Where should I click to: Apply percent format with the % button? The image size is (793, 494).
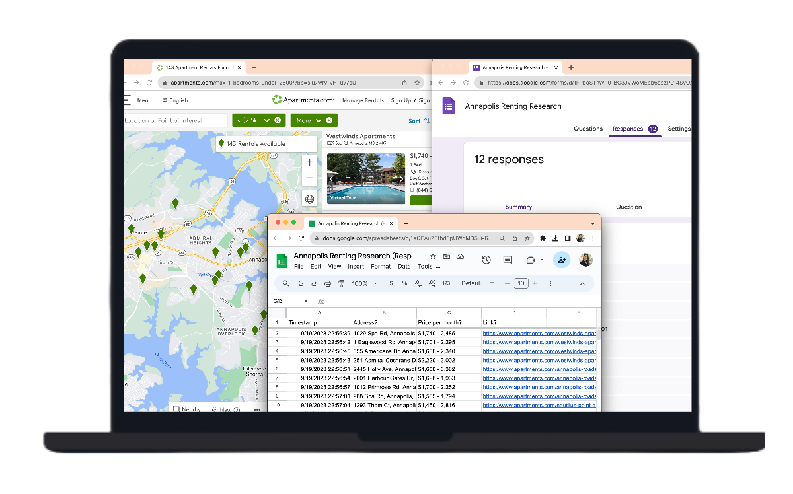[404, 283]
